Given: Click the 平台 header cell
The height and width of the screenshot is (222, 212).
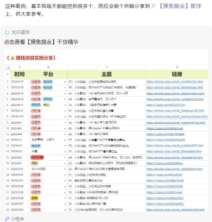Looking at the screenshot, I should pyautogui.click(x=48, y=74).
